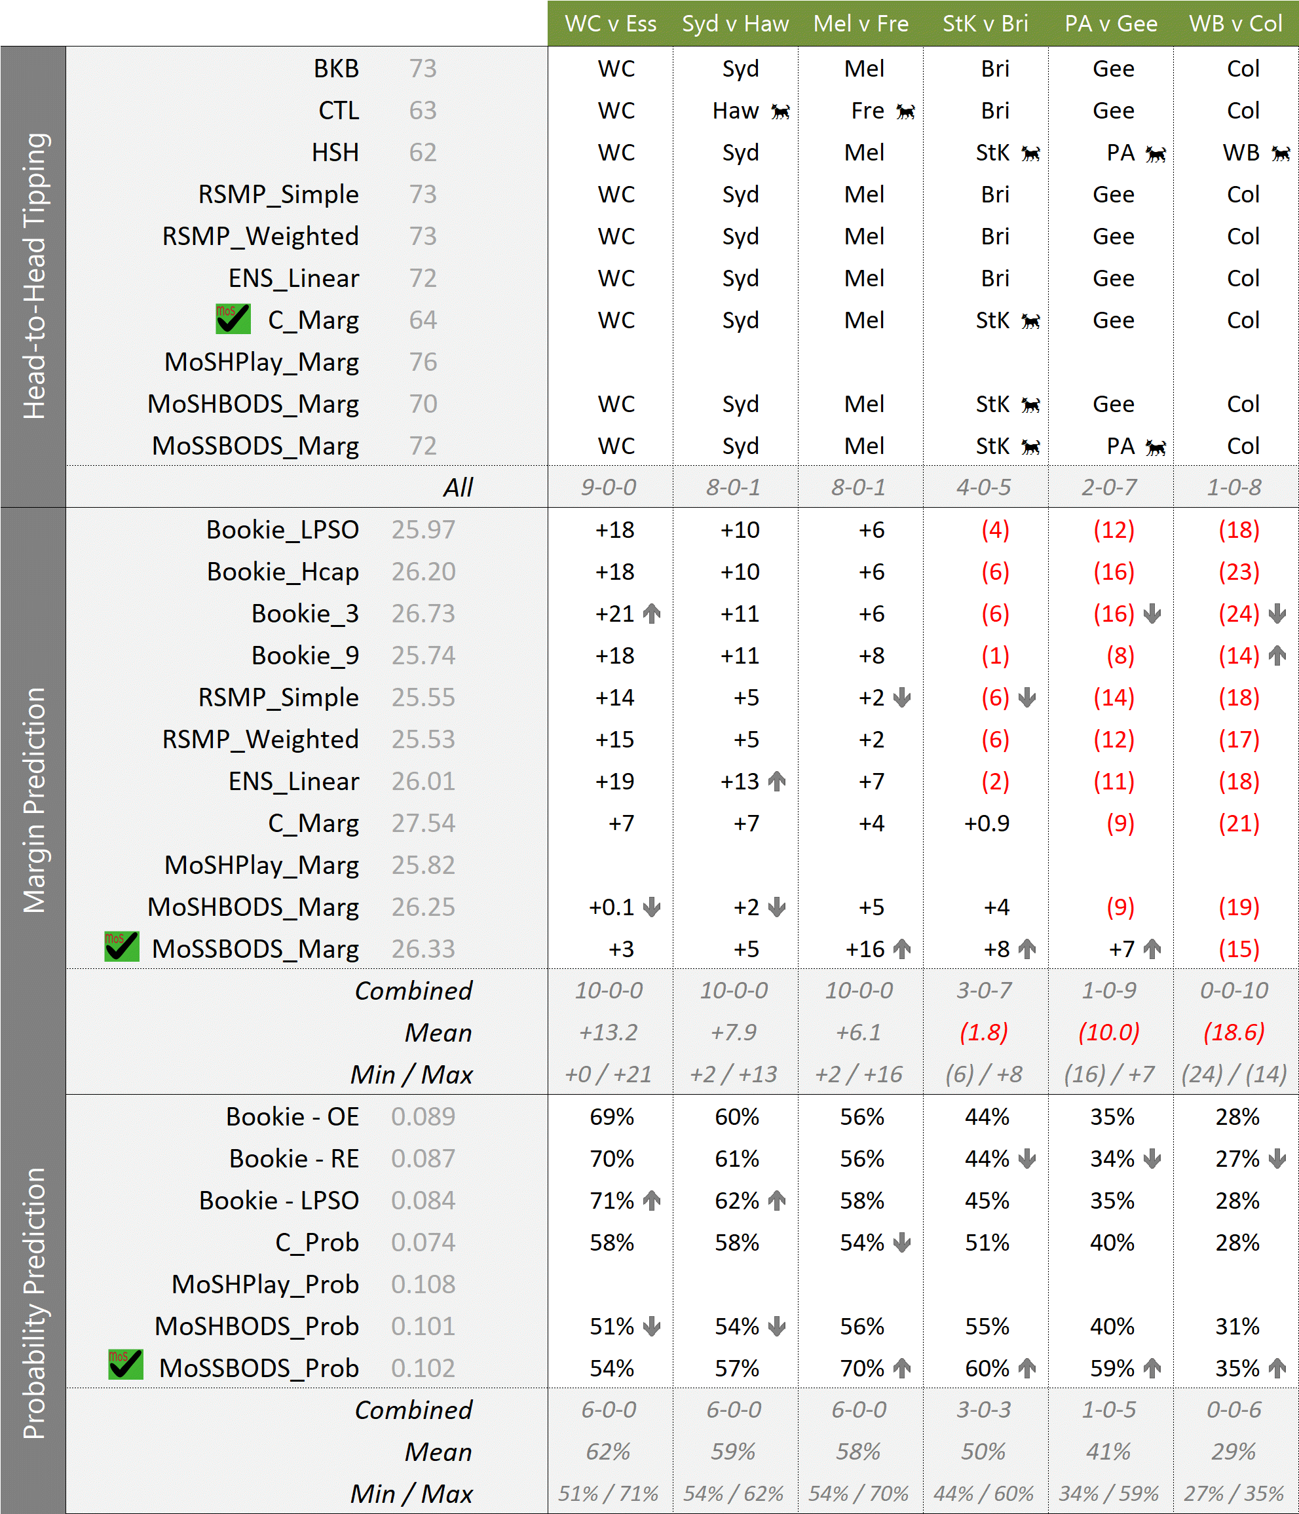Screen dimensions: 1299x1514
Task: Click the down arrow beside RSMP_Simple's +2 margin
Action: pyautogui.click(x=902, y=698)
